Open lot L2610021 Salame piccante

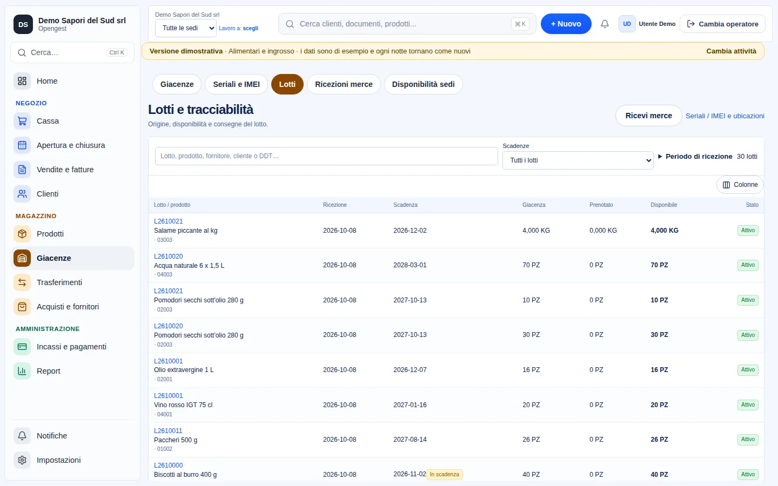[169, 221]
